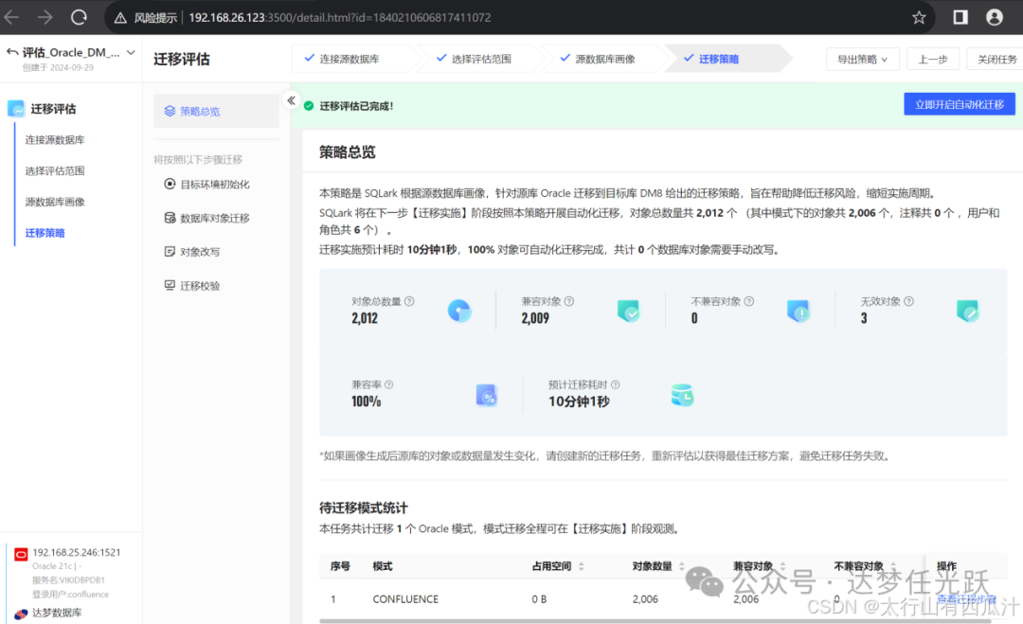
Task: Show help for 不兼容对象
Action: 749,301
